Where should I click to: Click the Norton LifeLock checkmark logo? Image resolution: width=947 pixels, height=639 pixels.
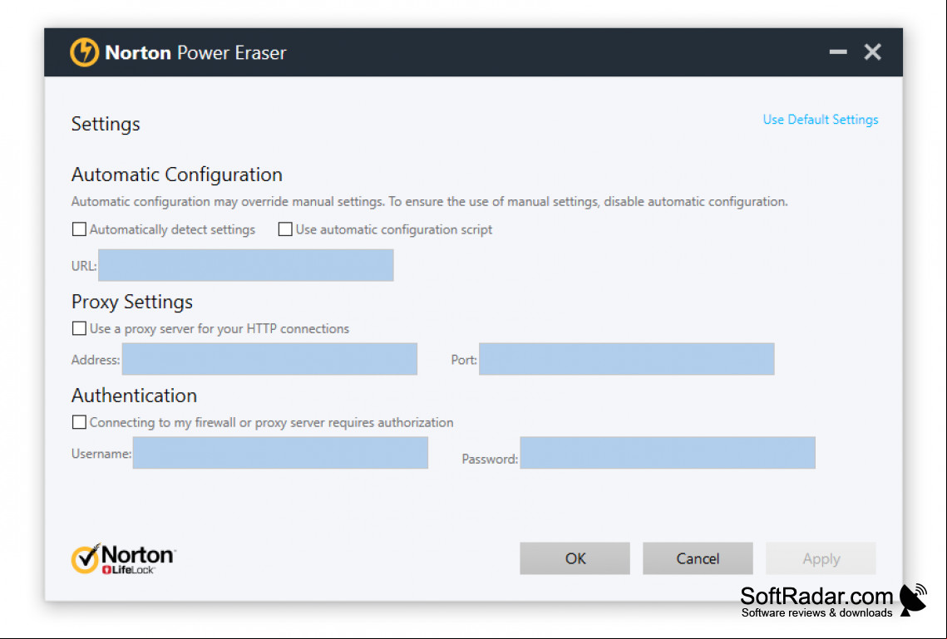123,558
